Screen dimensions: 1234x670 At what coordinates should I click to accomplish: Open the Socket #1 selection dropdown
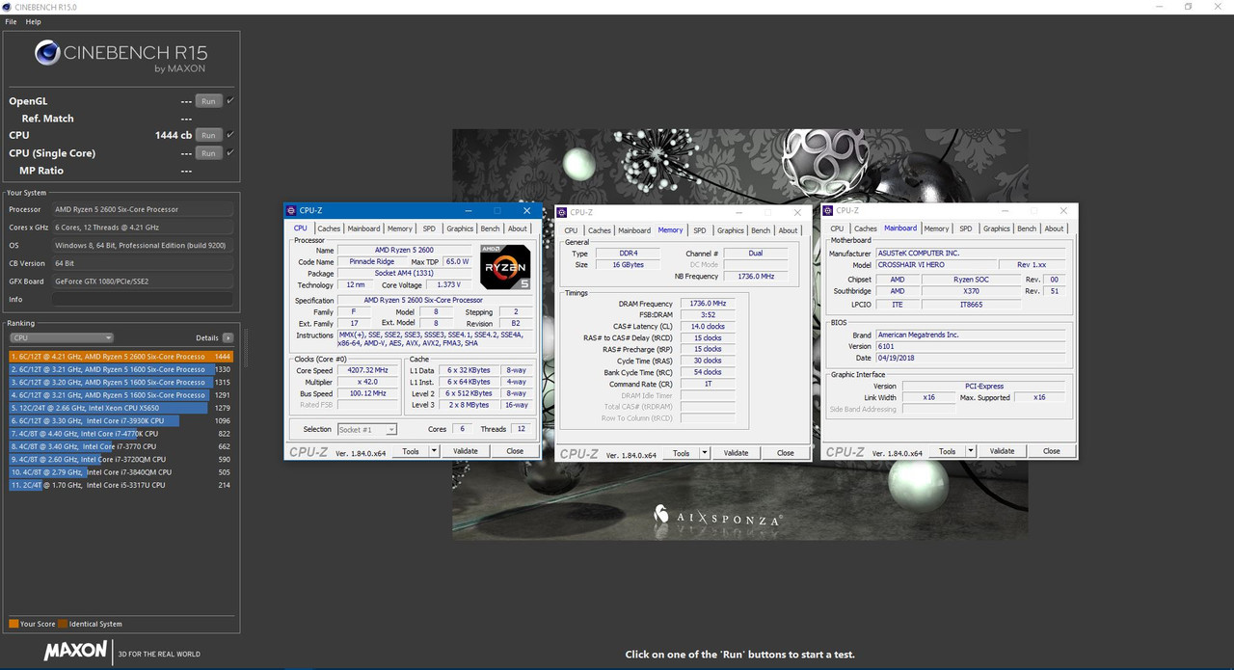tap(366, 429)
